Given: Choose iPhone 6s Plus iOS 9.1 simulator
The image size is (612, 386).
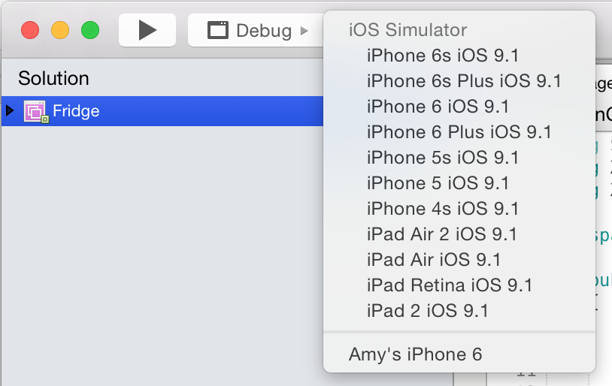Looking at the screenshot, I should 459,81.
